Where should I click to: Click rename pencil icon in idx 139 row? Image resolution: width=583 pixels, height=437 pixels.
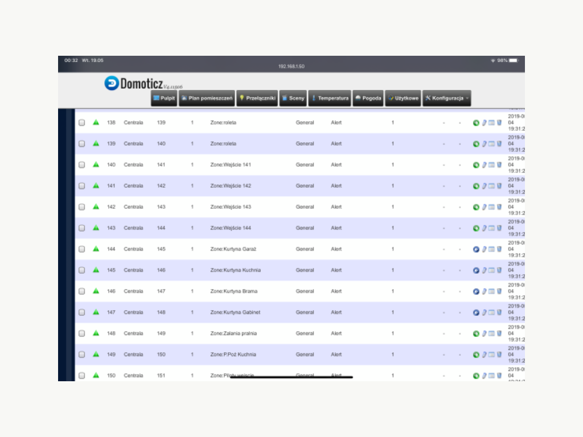[x=484, y=144]
